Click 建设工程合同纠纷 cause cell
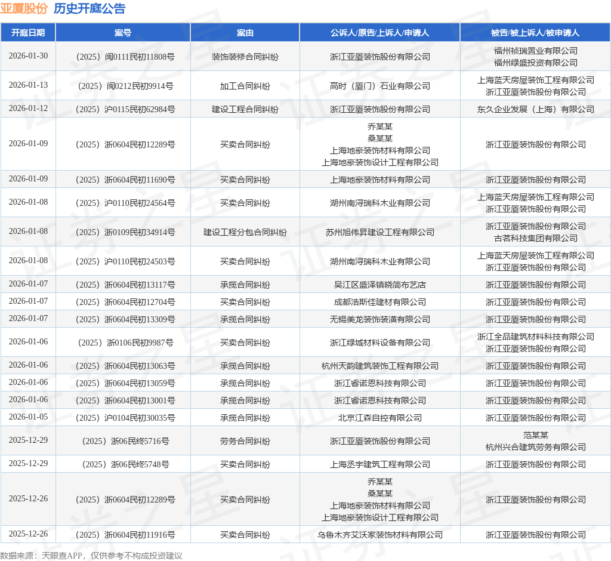Viewport: 611px width, 561px height. pyautogui.click(x=245, y=109)
